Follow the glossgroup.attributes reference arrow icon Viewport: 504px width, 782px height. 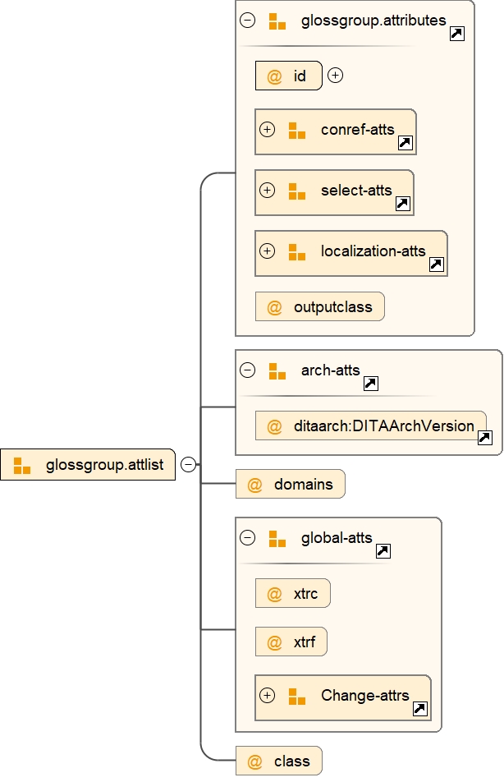(457, 33)
